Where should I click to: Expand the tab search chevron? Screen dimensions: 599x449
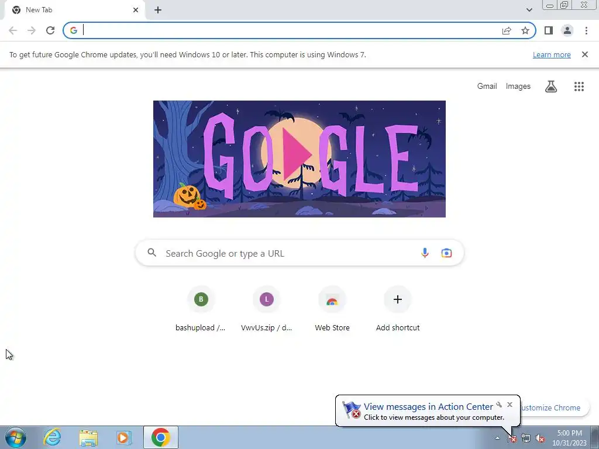529,10
